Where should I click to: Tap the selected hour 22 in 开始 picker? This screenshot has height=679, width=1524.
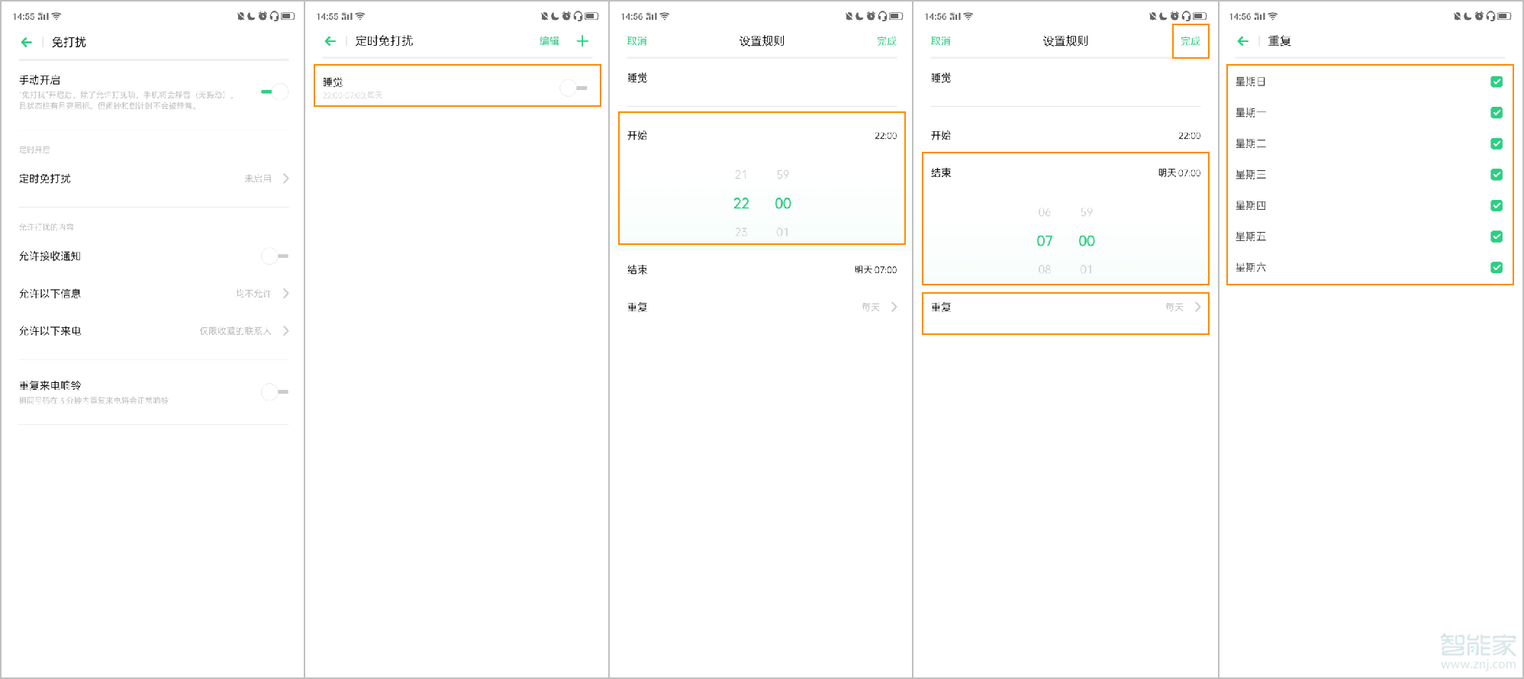[741, 203]
